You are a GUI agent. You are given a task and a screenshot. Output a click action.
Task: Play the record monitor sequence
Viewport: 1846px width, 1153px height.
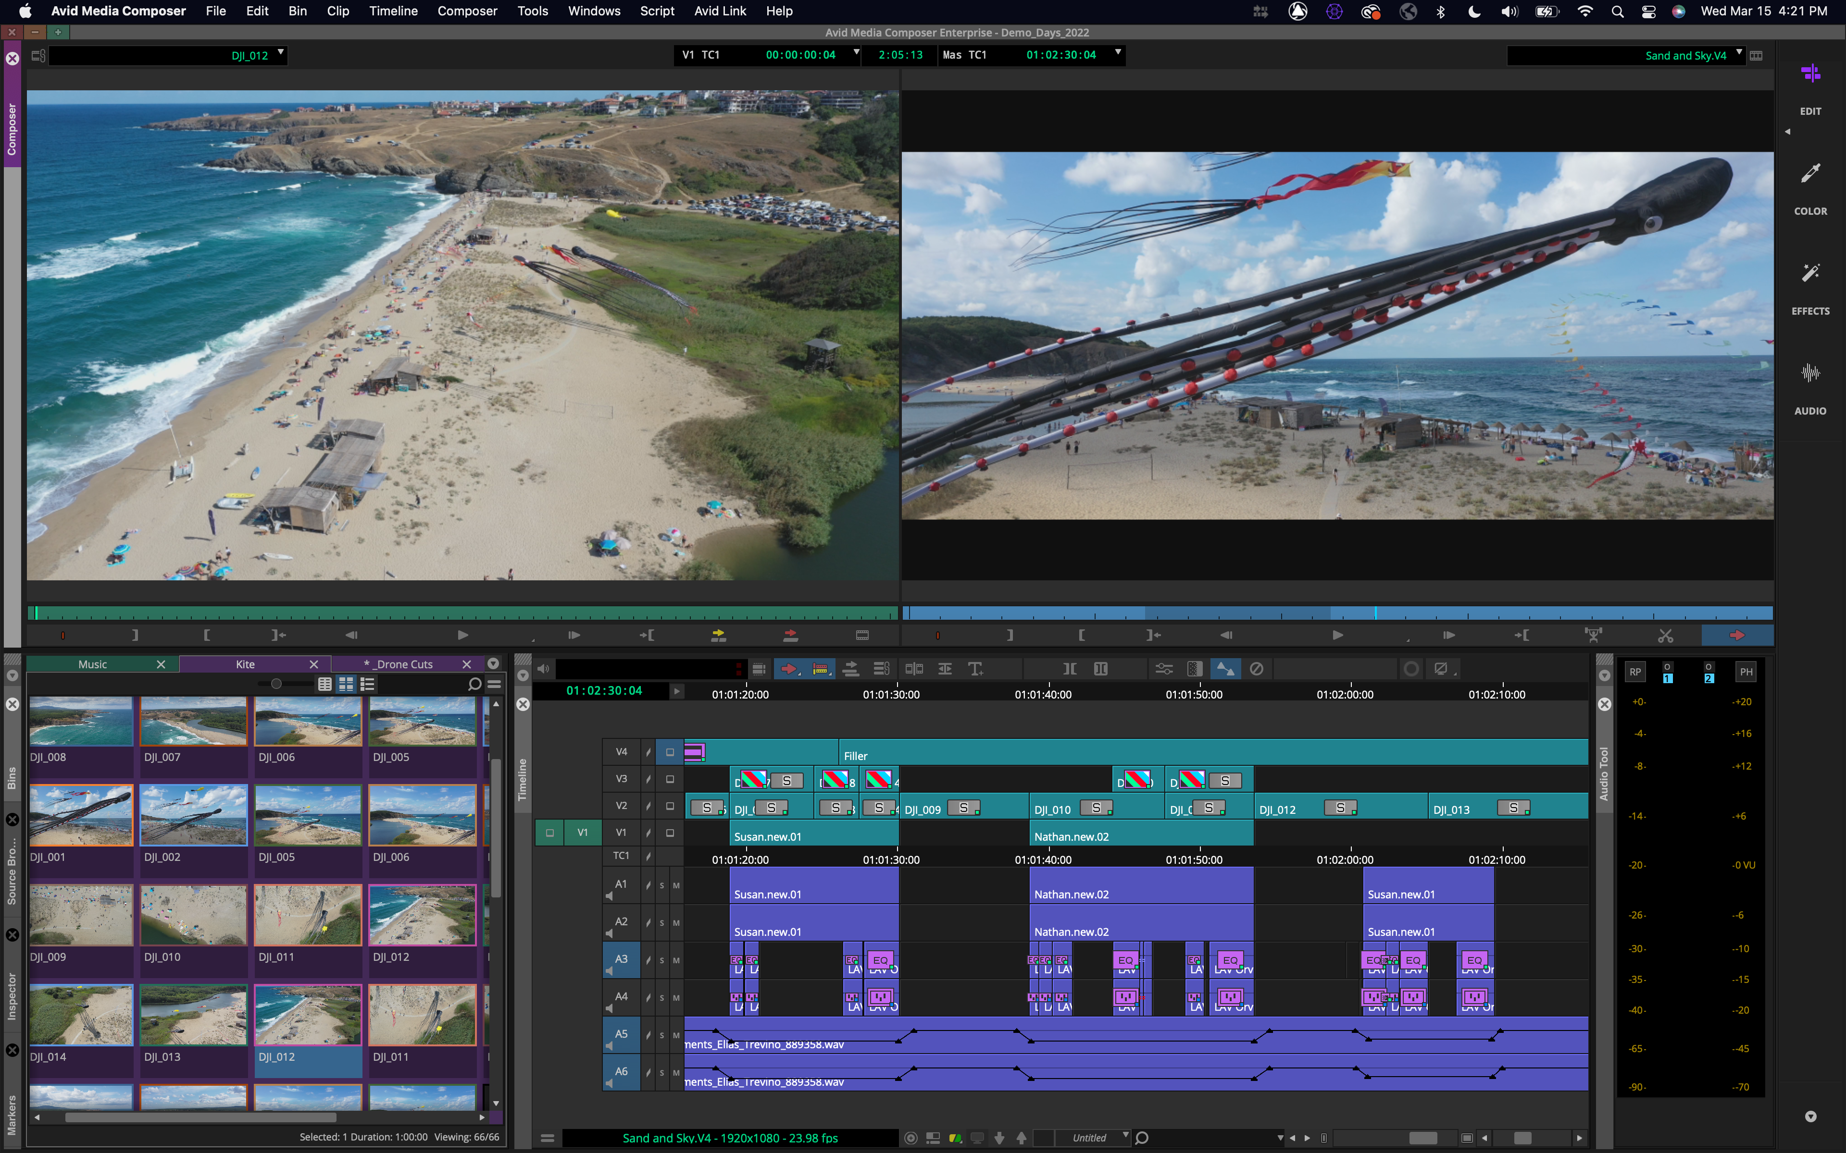point(1338,635)
